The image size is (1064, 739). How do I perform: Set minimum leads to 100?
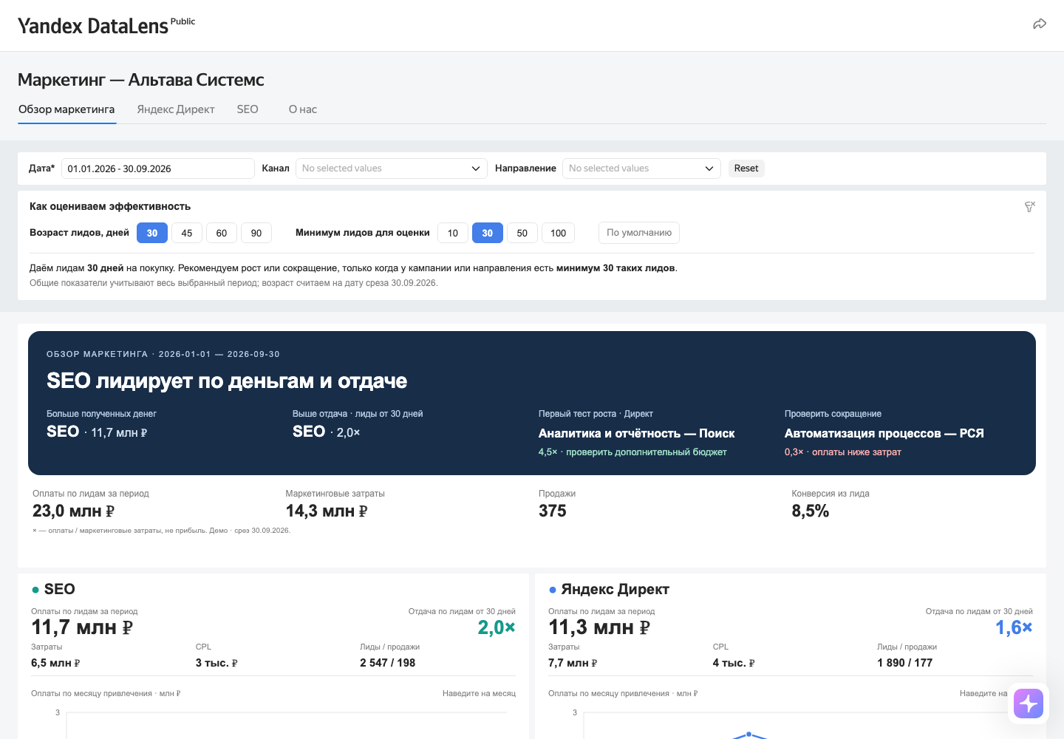(559, 233)
